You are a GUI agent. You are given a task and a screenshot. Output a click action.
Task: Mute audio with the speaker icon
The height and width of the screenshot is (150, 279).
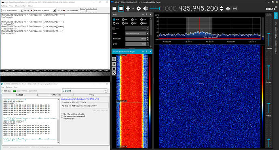146,8
